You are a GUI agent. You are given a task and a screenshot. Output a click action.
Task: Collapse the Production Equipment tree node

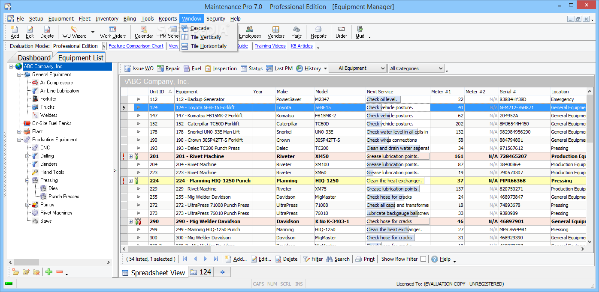pyautogui.click(x=19, y=140)
